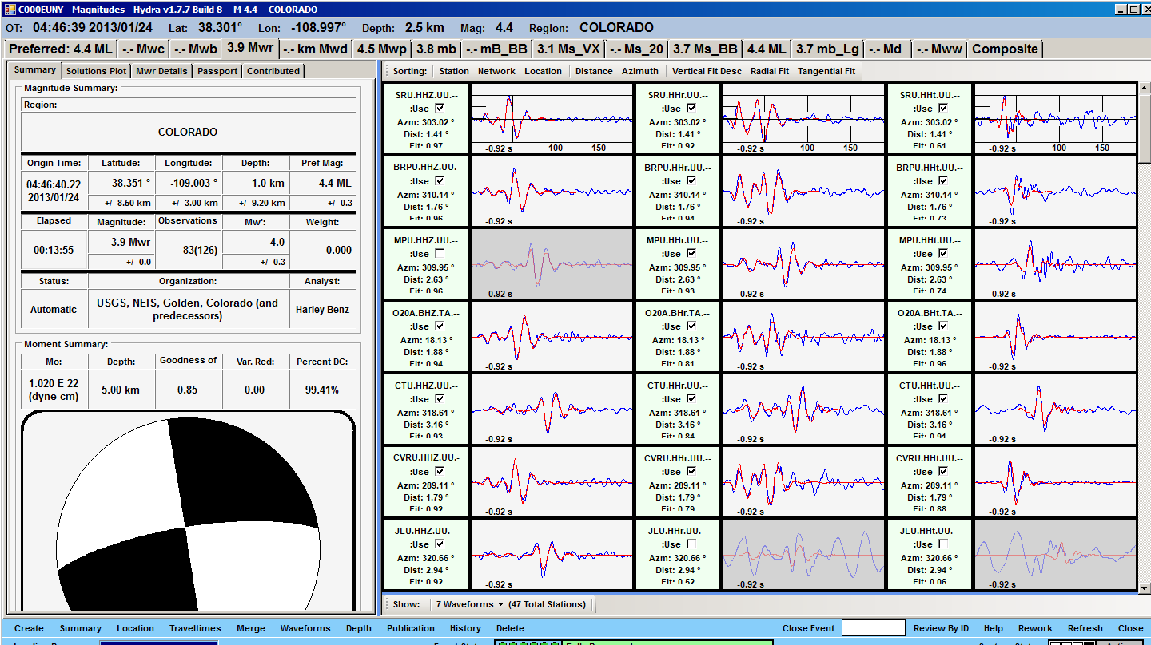
Task: Open Help from the bottom bar
Action: 993,628
